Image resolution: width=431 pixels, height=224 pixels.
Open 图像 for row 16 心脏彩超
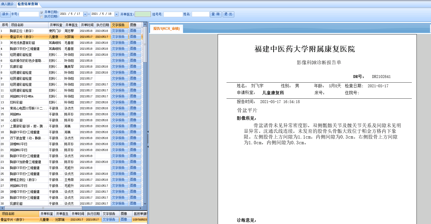(135, 120)
